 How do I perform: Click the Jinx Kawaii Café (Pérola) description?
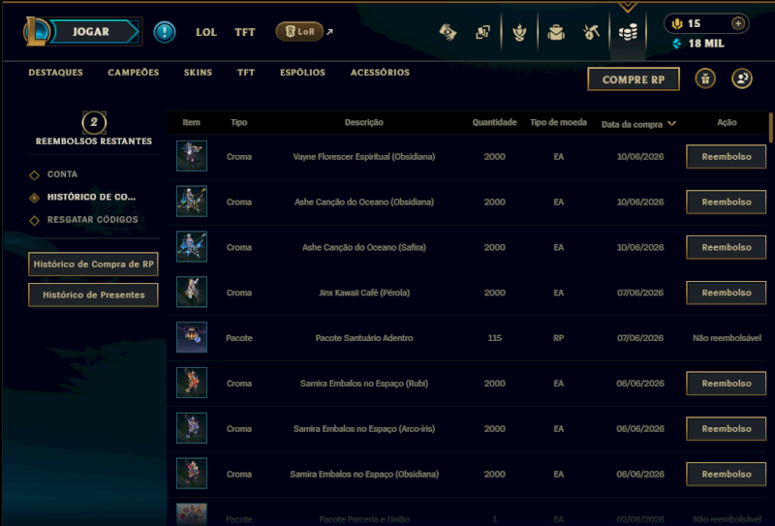coord(364,293)
